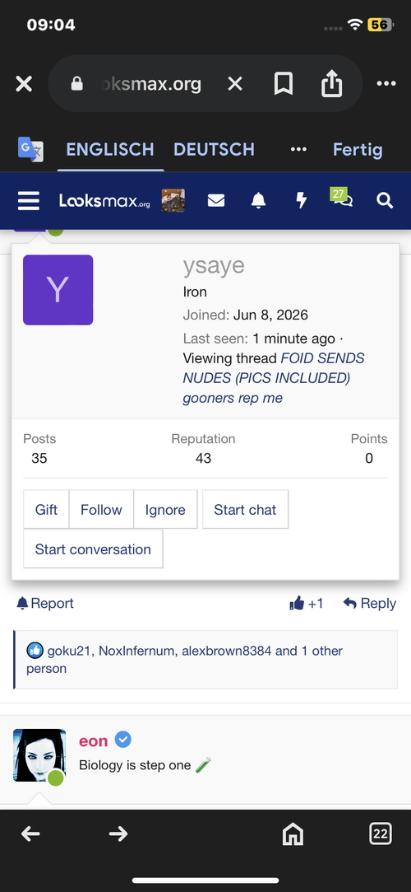Open the inbox envelope icon
The height and width of the screenshot is (892, 411).
coord(216,201)
